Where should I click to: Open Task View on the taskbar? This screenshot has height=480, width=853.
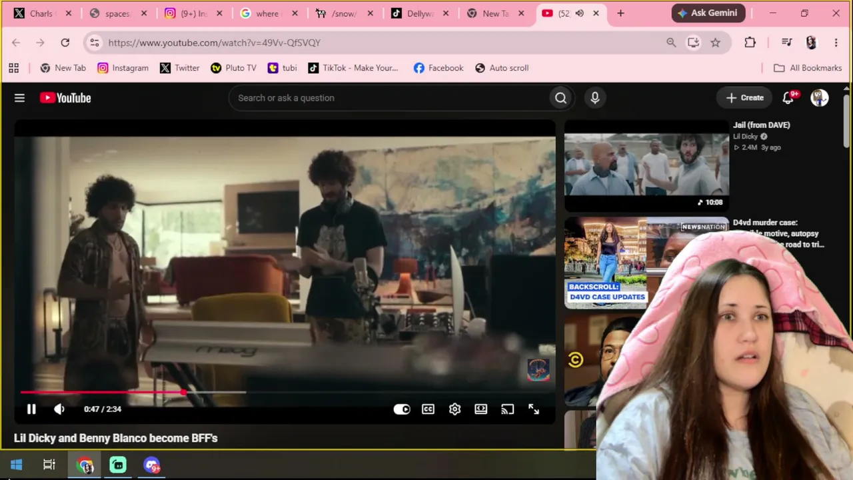pyautogui.click(x=49, y=465)
